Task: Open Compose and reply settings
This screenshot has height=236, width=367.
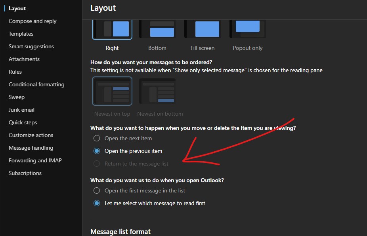Action: (x=32, y=21)
